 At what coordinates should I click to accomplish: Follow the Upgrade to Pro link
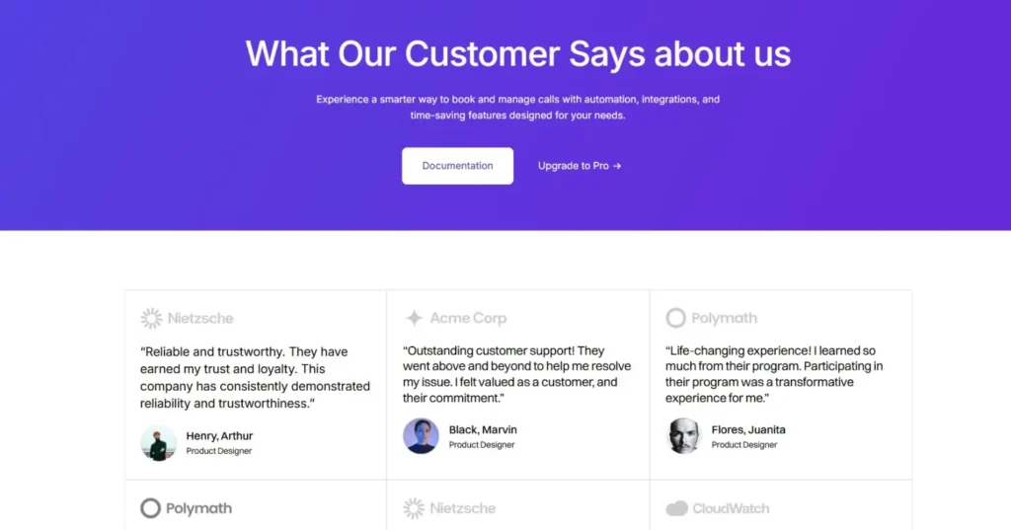coord(580,166)
